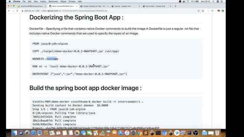Open the People menu
244x137 pixels.
click(x=63, y=2)
